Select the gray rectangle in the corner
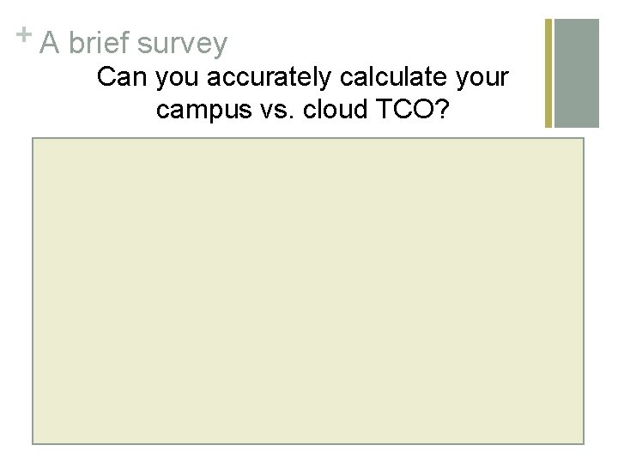Screen dimensions: 618x463 click(577, 73)
